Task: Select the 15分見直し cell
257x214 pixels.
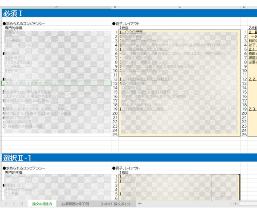Action: click(x=14, y=66)
